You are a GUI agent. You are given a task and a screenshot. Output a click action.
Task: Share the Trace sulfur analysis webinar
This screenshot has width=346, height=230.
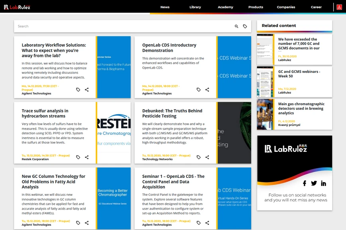coord(87,157)
